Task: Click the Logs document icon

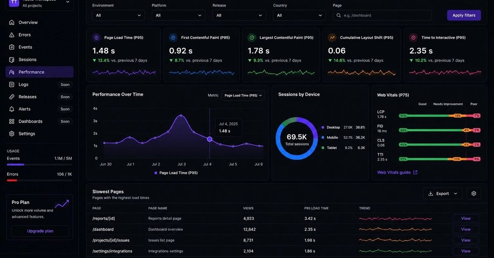Action: point(12,84)
